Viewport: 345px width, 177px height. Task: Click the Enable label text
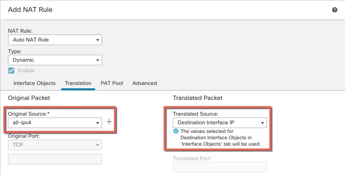coord(26,70)
